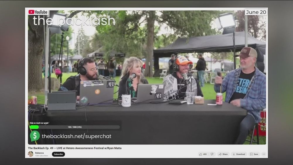Click thebacklash.net/superchat text
293x165 pixels.
click(76, 136)
